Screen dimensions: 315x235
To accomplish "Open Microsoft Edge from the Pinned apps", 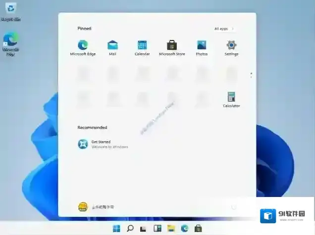I will tap(82, 45).
